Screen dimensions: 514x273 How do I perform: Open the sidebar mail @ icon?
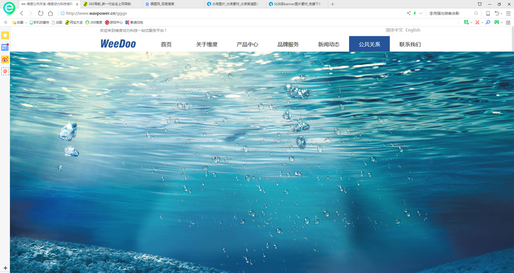(5, 71)
